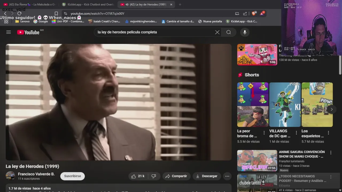Close the La ley de Herodes tab
The height and width of the screenshot is (192, 342).
pos(171,5)
